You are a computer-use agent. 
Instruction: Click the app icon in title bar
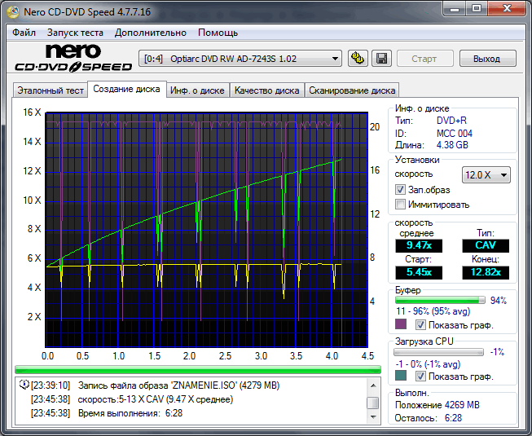click(x=15, y=11)
